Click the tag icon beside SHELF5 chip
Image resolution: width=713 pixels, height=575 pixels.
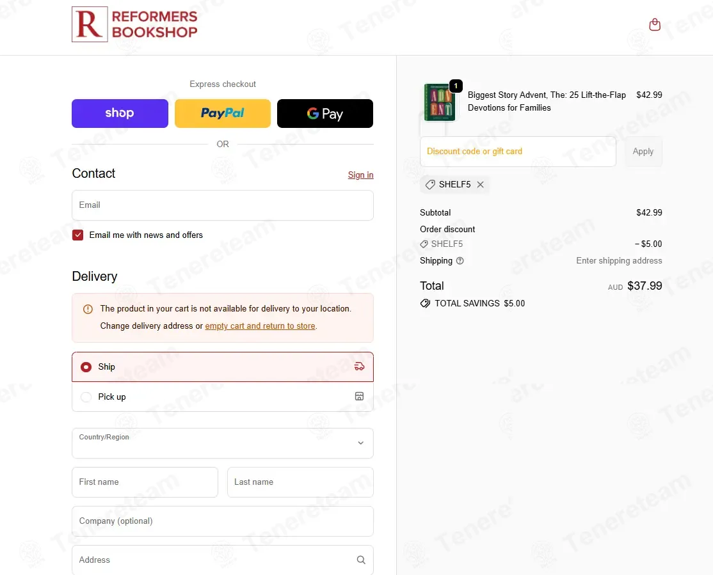(429, 185)
